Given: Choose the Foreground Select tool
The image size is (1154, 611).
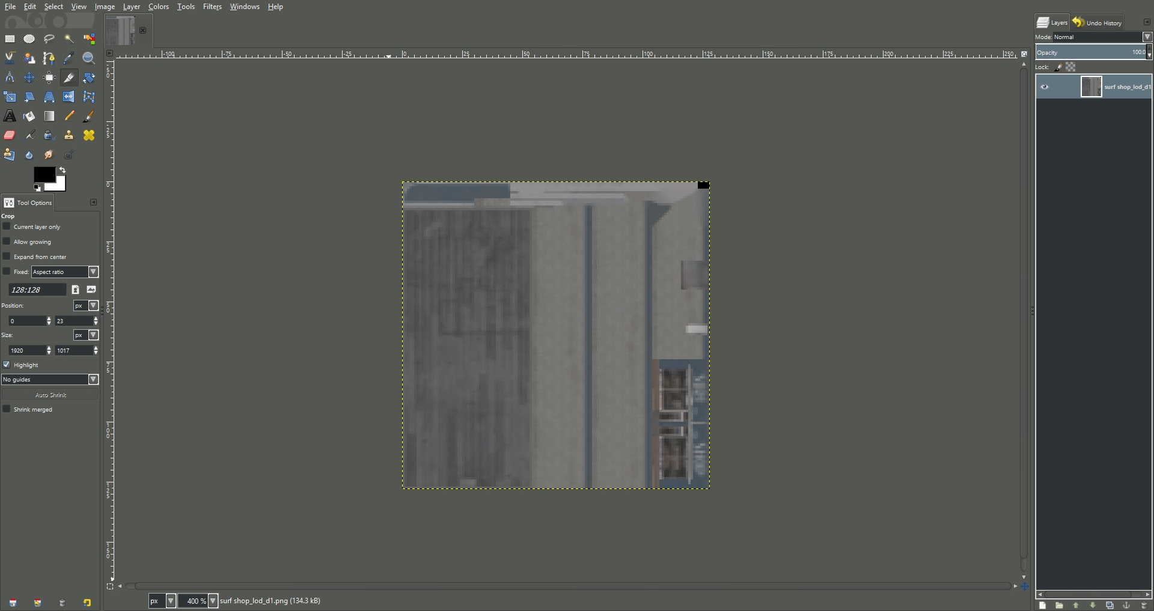Looking at the screenshot, I should coord(29,58).
